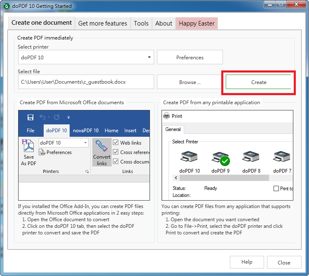Image resolution: width=309 pixels, height=276 pixels.
Task: Expand the Quick Access Toolbar customize arrow
Action: (68, 117)
